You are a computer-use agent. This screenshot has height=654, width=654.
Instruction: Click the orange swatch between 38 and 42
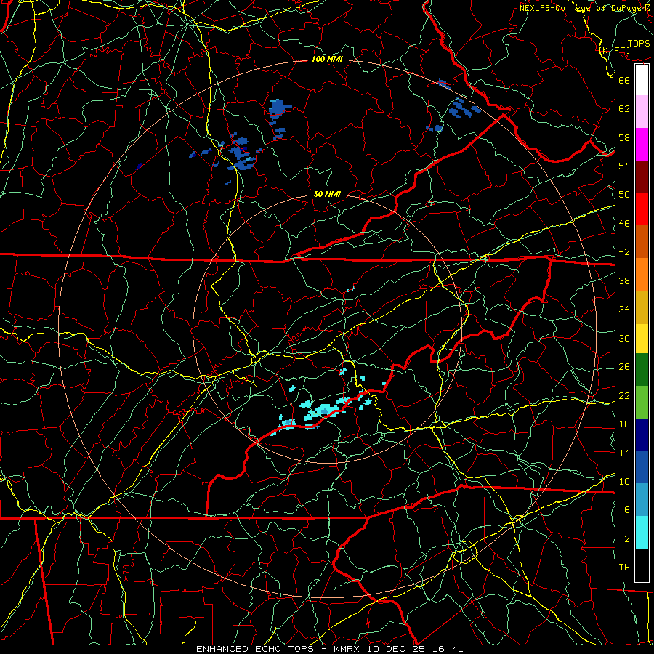point(642,275)
